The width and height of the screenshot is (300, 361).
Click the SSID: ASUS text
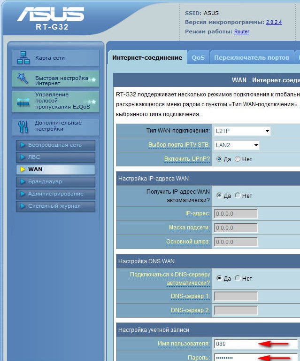coord(202,13)
